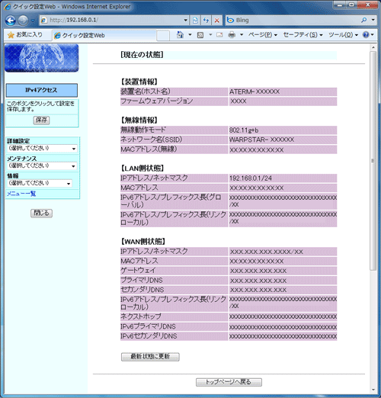This screenshot has width=381, height=398.
Task: Click the address bar URL field
Action: pyautogui.click(x=114, y=20)
